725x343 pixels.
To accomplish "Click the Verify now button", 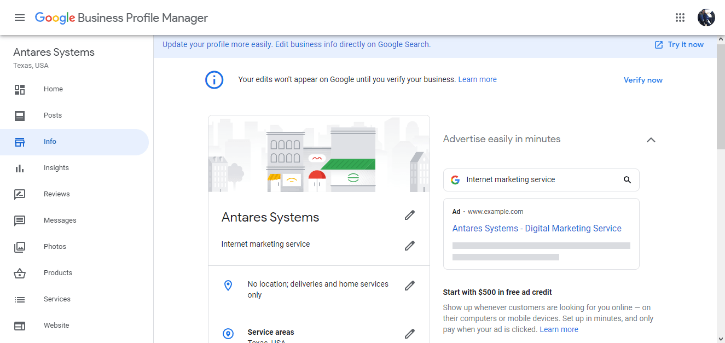I will pyautogui.click(x=643, y=80).
